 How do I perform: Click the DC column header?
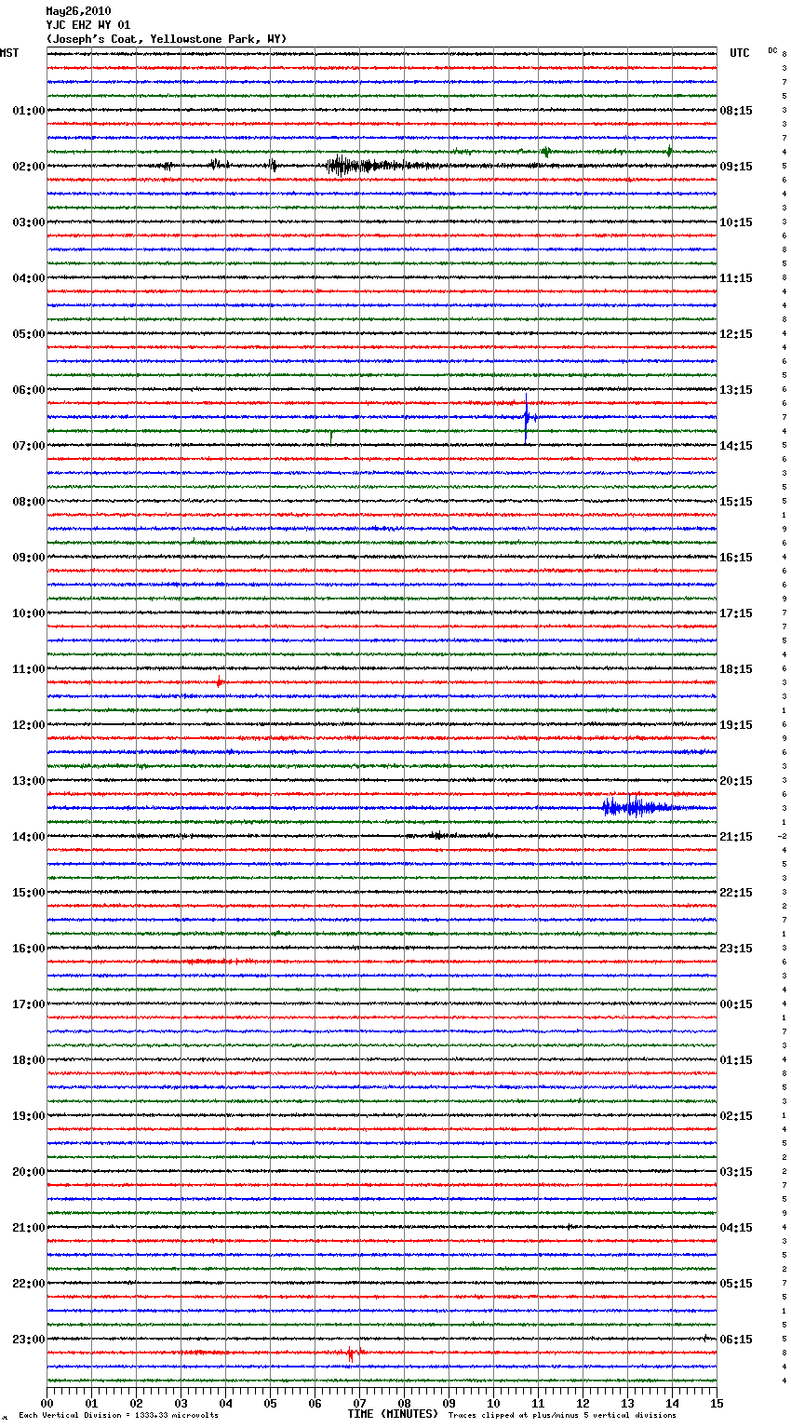772,50
